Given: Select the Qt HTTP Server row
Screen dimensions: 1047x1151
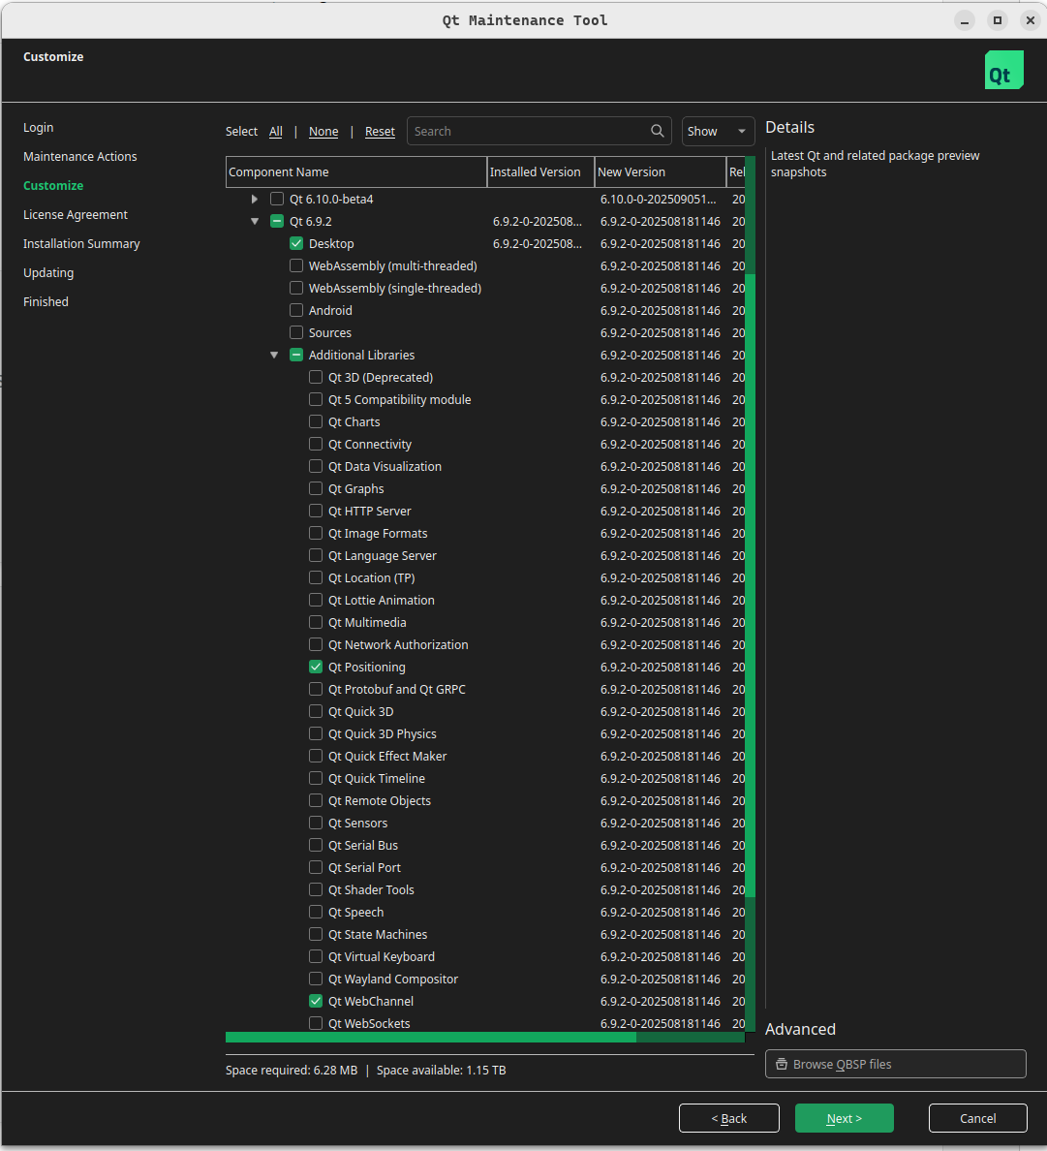Looking at the screenshot, I should (x=485, y=511).
